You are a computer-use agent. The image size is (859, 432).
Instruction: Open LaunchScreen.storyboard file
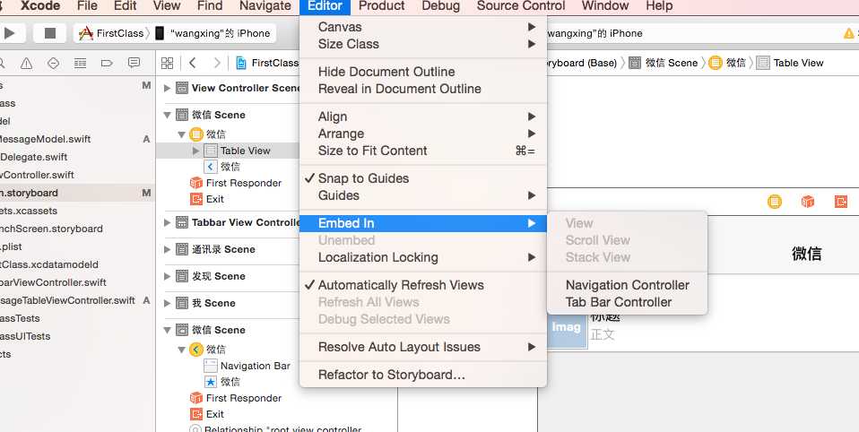tap(51, 229)
